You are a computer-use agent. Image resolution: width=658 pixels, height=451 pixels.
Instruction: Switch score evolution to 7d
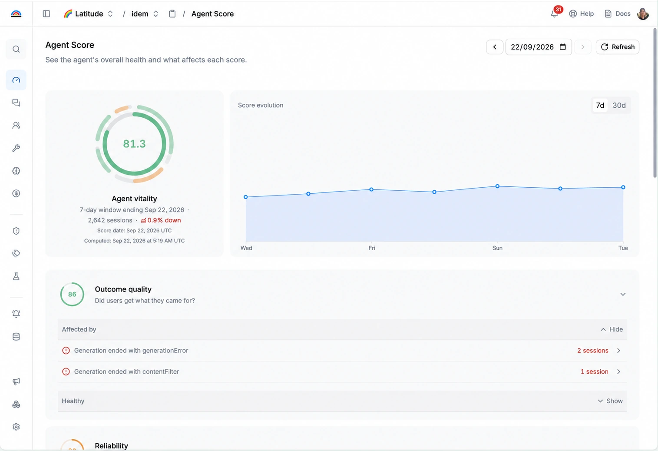point(600,106)
